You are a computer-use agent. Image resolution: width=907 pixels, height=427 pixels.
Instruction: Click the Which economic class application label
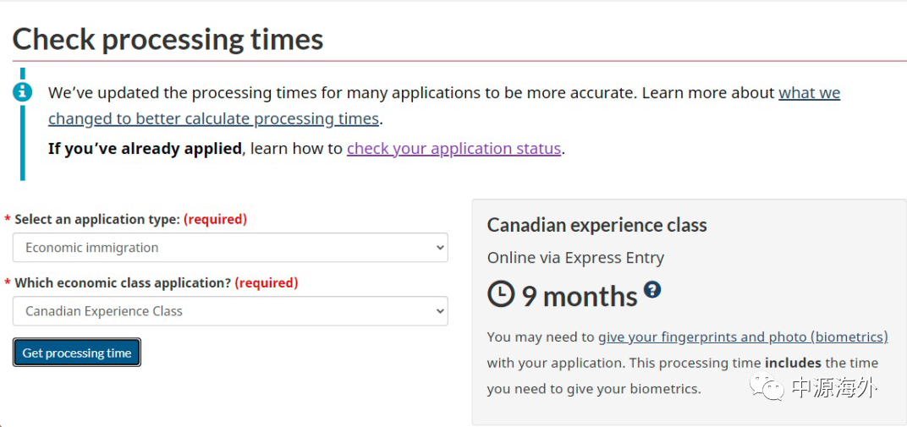point(123,282)
